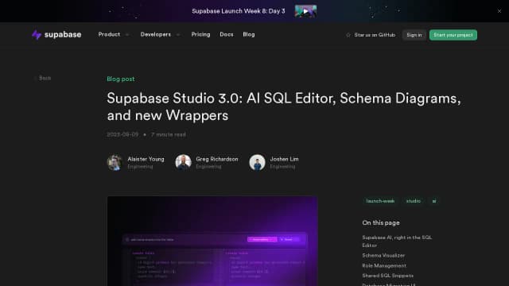Click the GitHub star icon
509x286 pixels.
[348, 35]
